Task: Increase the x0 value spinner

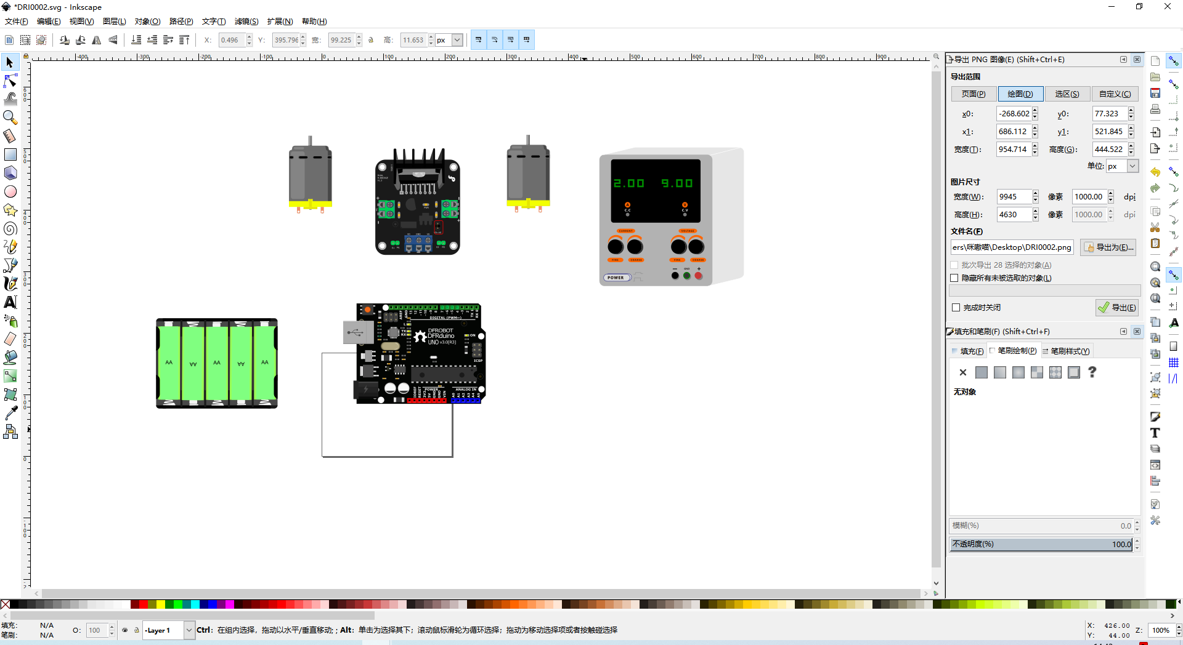Action: 1035,111
